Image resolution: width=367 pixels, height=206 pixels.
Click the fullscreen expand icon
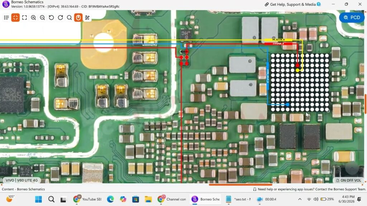[x=24, y=18]
